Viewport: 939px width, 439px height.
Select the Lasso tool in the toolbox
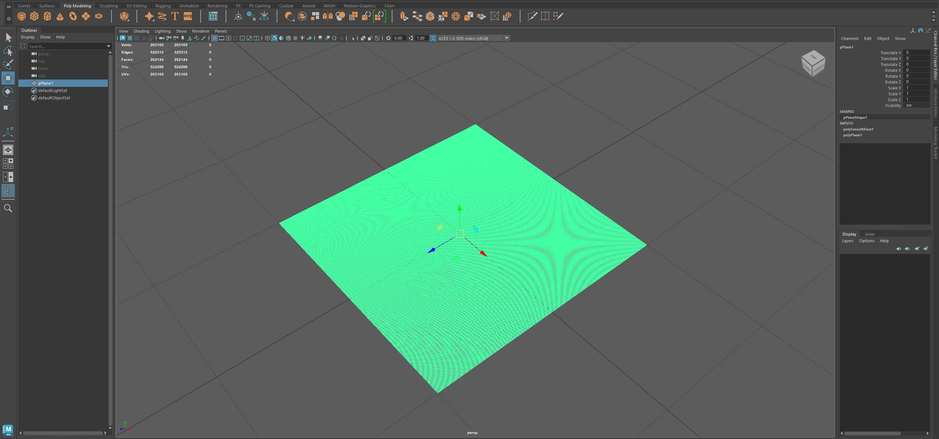pyautogui.click(x=8, y=51)
